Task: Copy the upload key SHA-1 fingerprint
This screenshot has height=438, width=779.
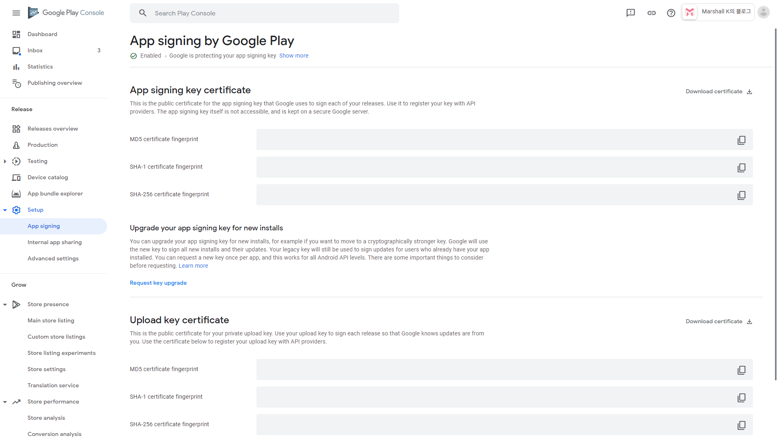Action: pos(741,397)
